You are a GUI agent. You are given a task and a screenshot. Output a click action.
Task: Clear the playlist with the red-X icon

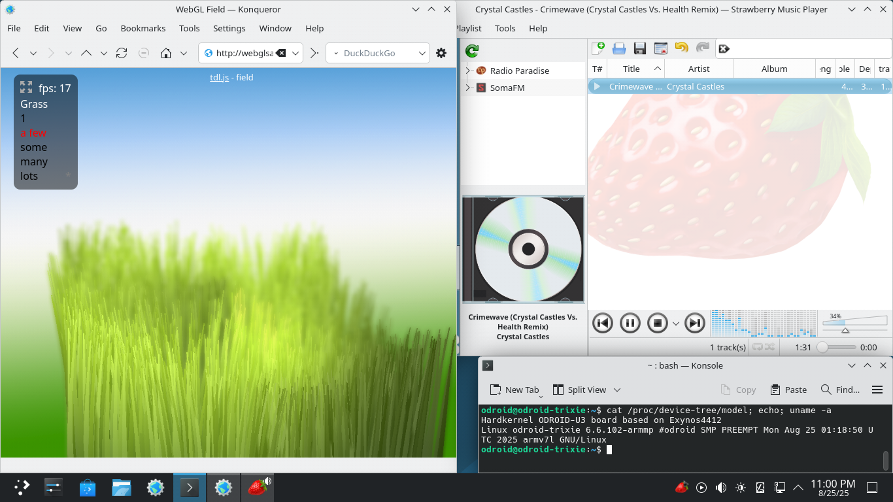661,48
